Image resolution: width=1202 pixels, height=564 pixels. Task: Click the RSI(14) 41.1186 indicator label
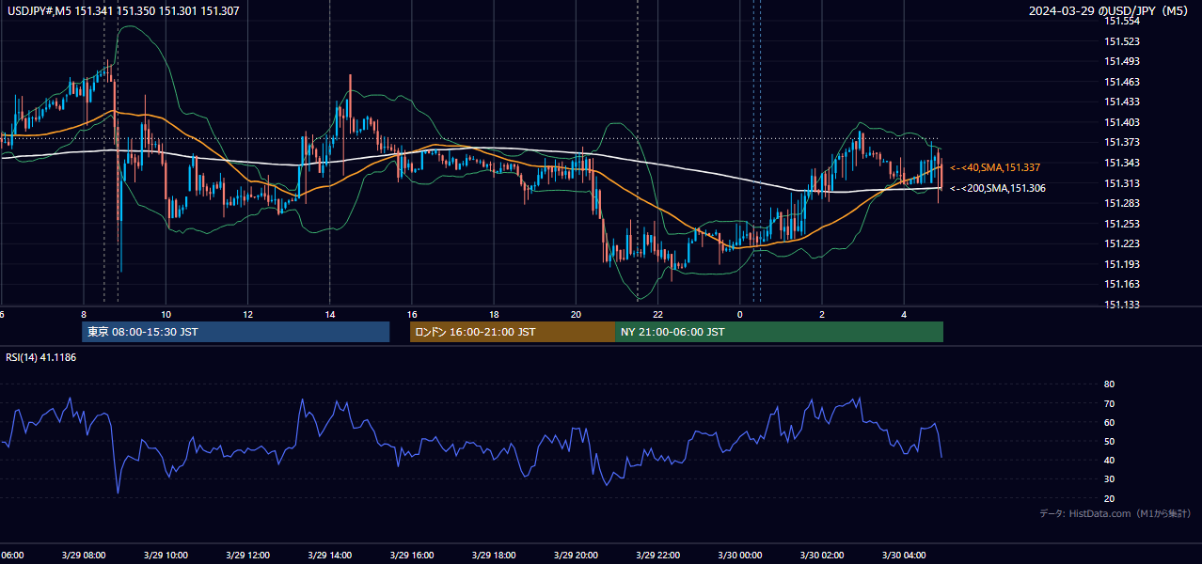coord(41,357)
